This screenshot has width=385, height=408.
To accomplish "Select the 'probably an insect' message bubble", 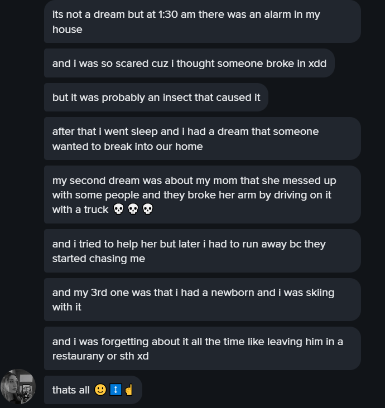I will coord(156,98).
